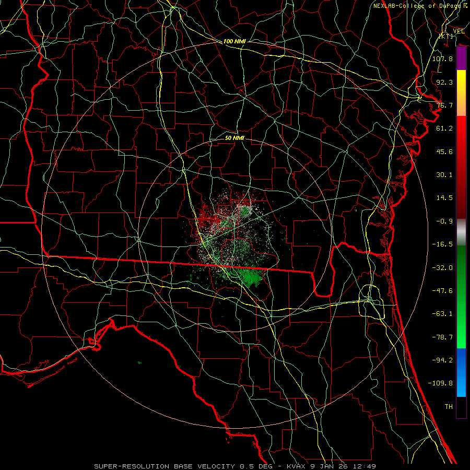
Task: Click the -109.8 velocity scale value
Action: tap(440, 383)
